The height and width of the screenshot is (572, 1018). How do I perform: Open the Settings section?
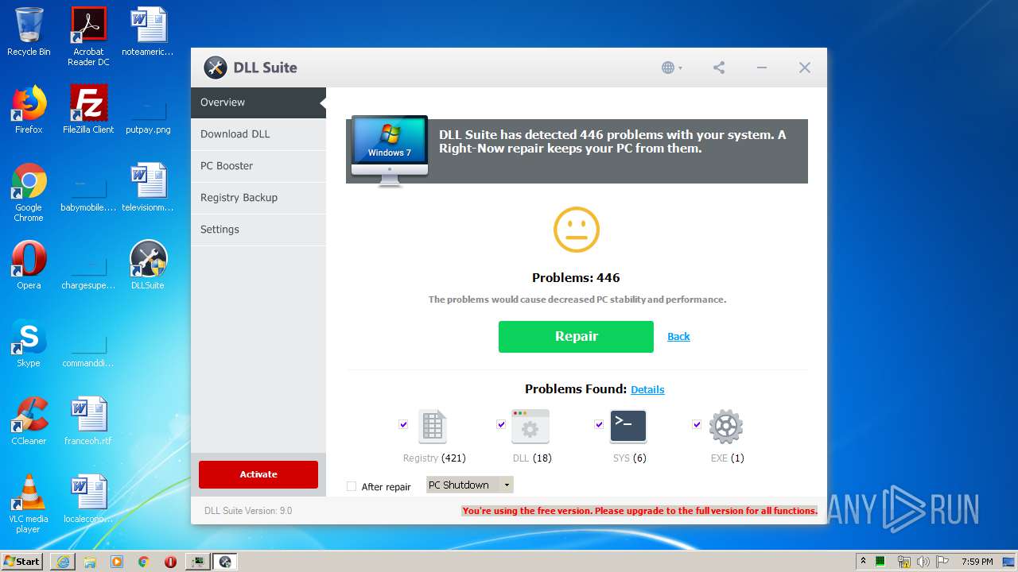point(258,230)
